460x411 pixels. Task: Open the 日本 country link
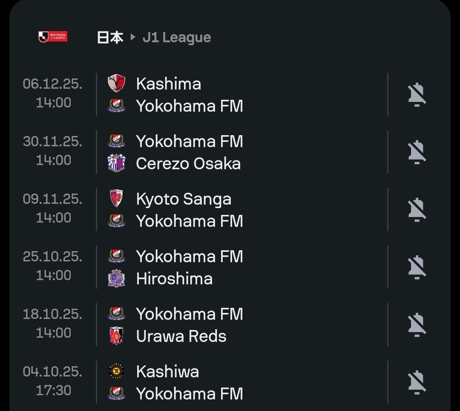[110, 38]
